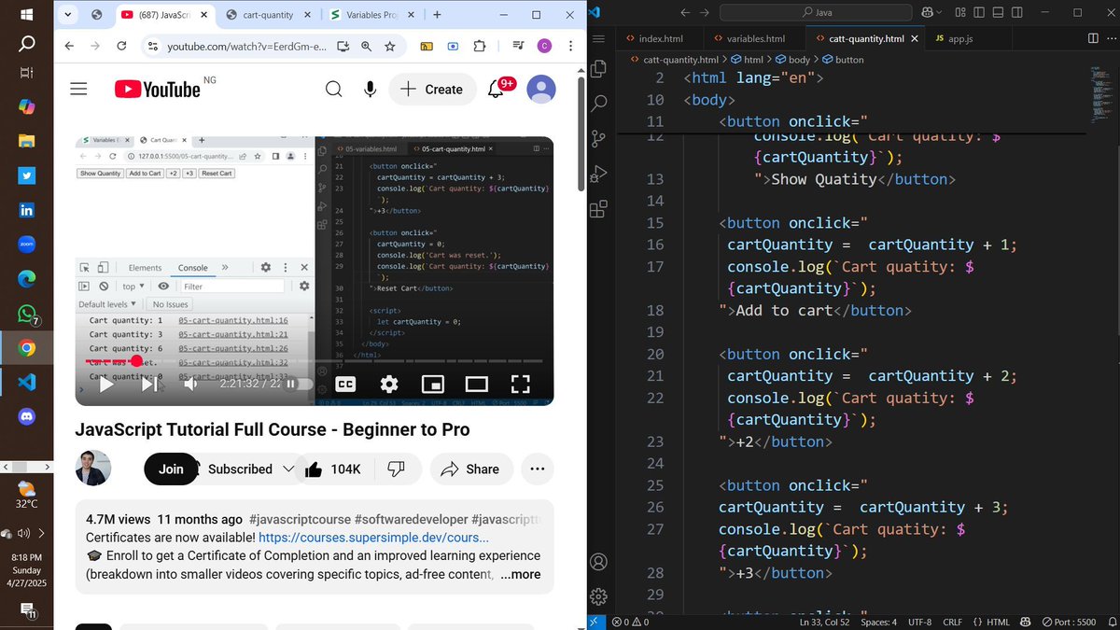Skip to next video
The width and height of the screenshot is (1120, 630).
coord(148,384)
